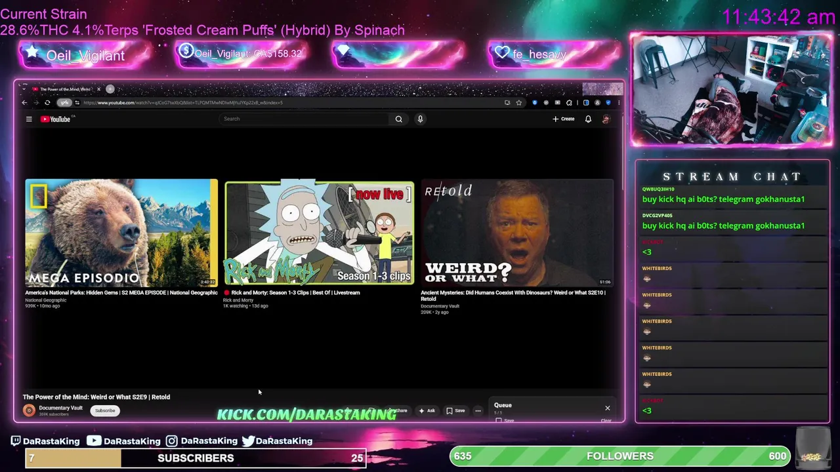Bookmark this page with star icon
The image size is (840, 472).
tap(518, 102)
